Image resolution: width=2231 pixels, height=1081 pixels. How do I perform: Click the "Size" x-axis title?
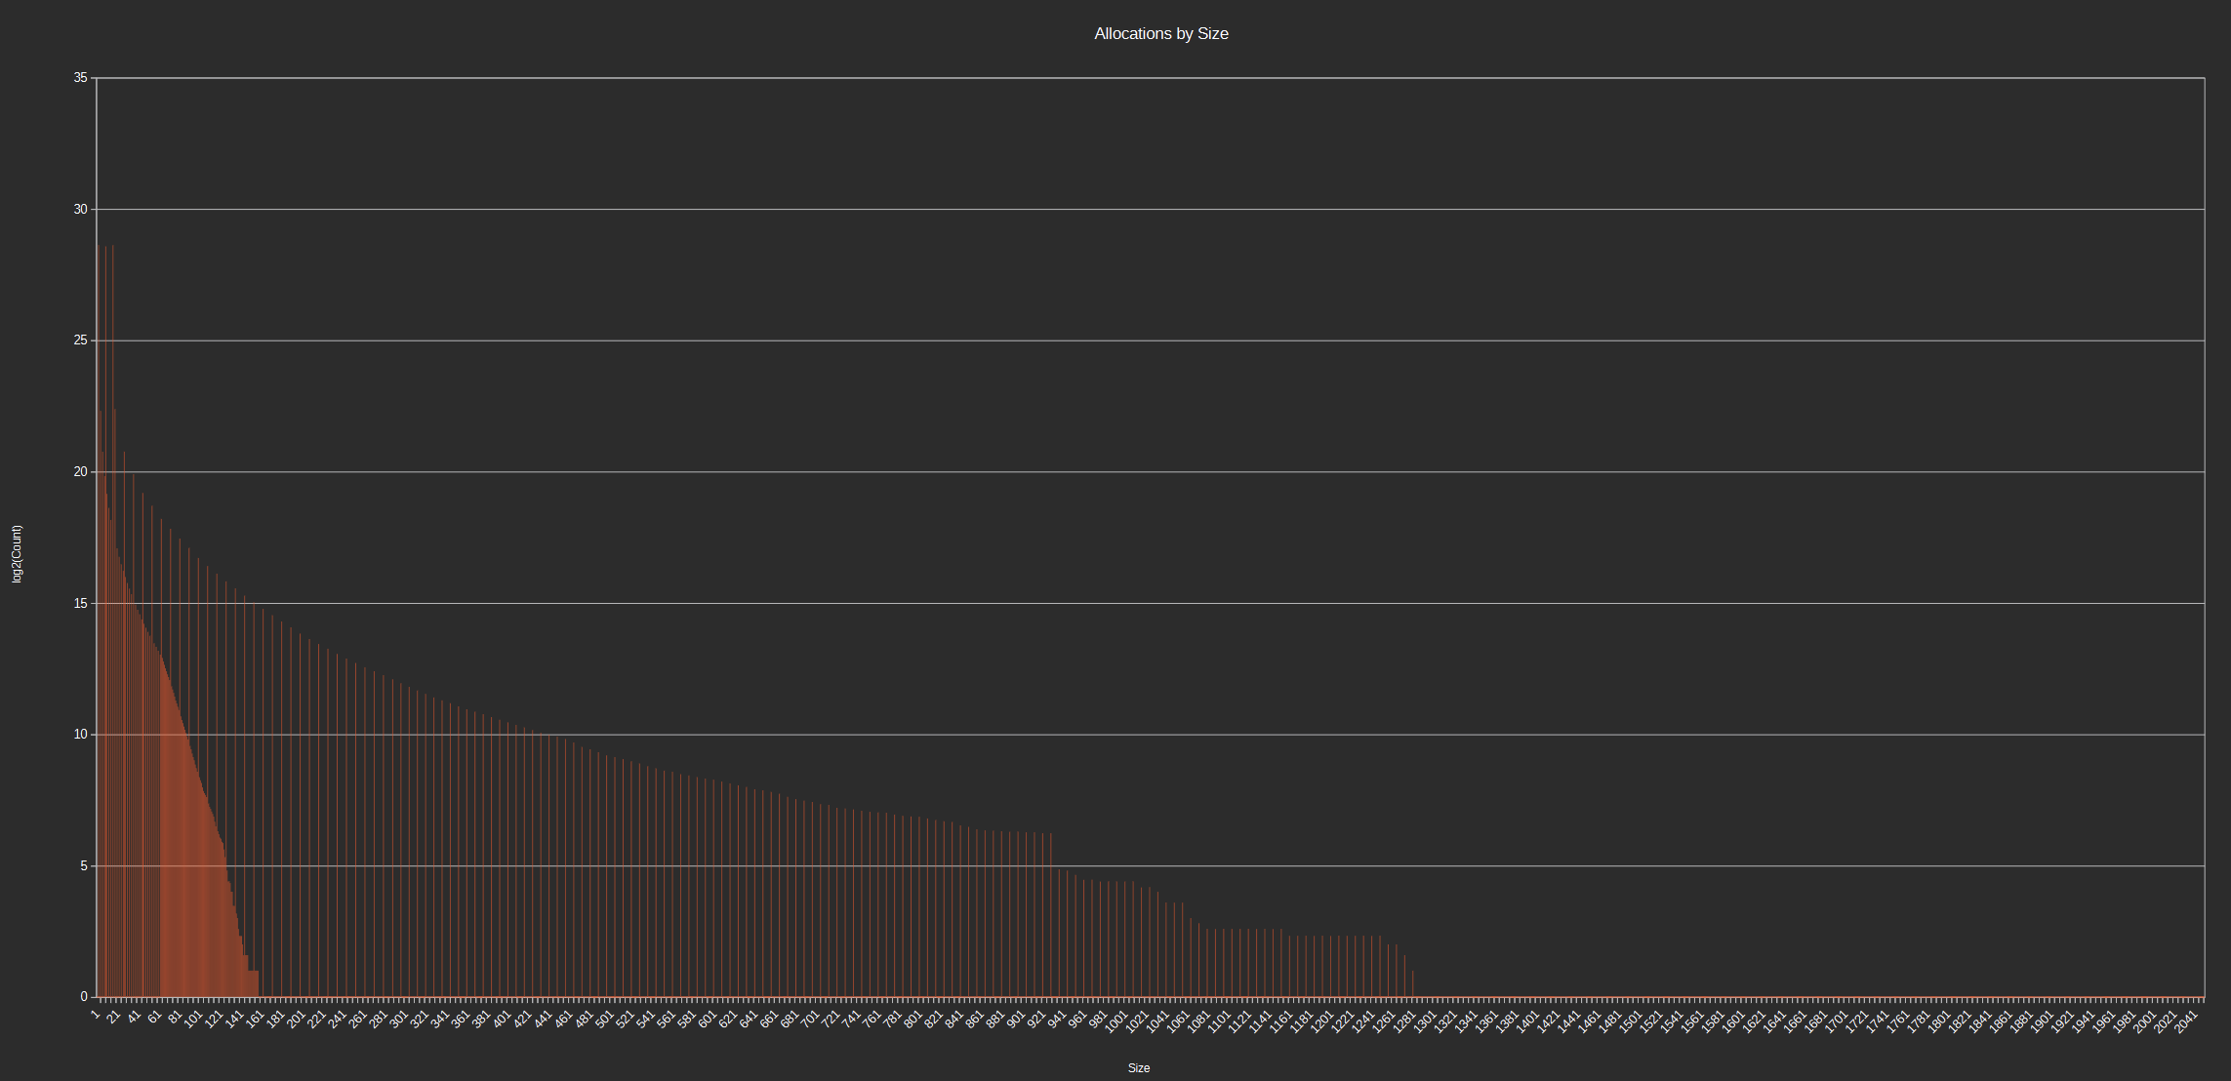1138,1068
